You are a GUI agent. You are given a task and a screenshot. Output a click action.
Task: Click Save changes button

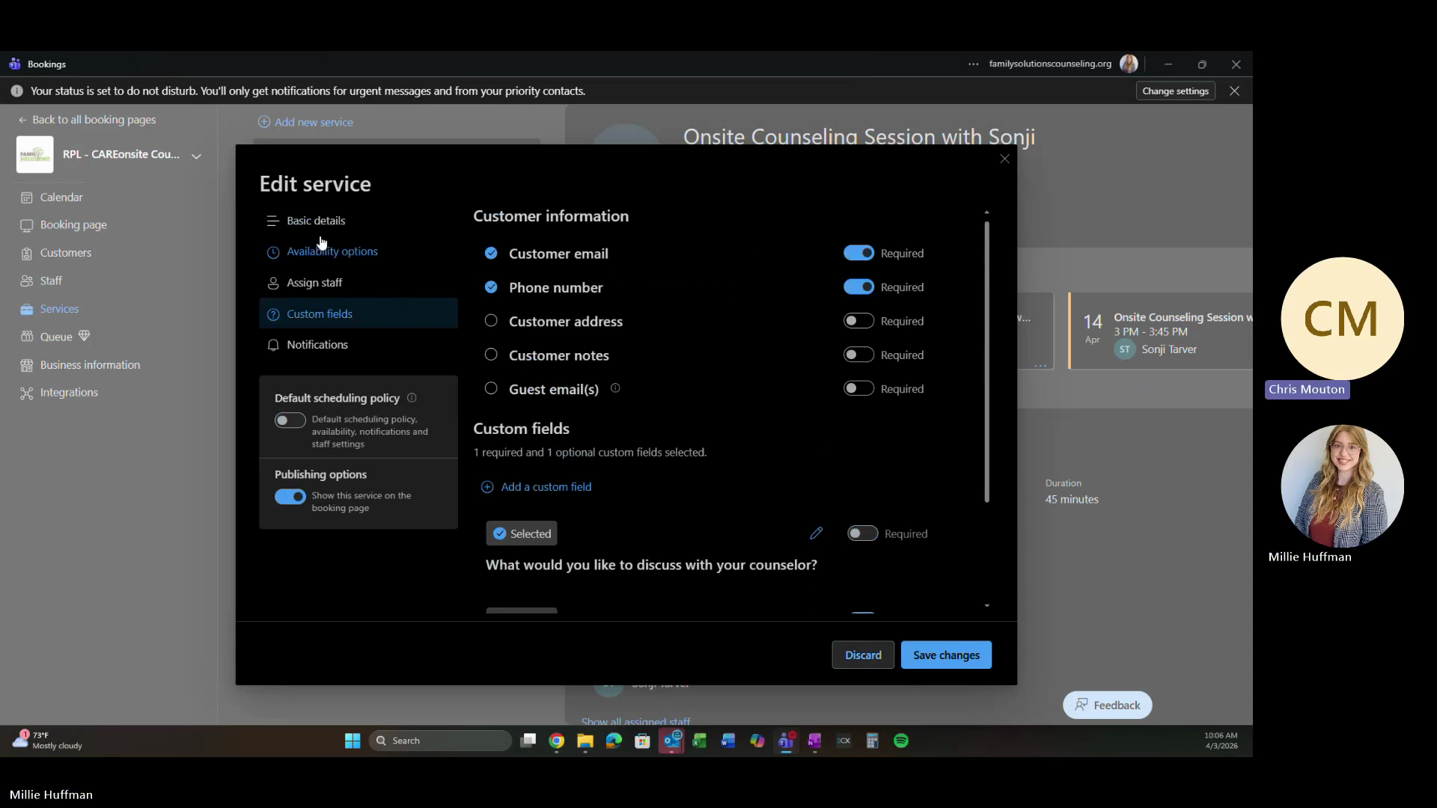946,655
